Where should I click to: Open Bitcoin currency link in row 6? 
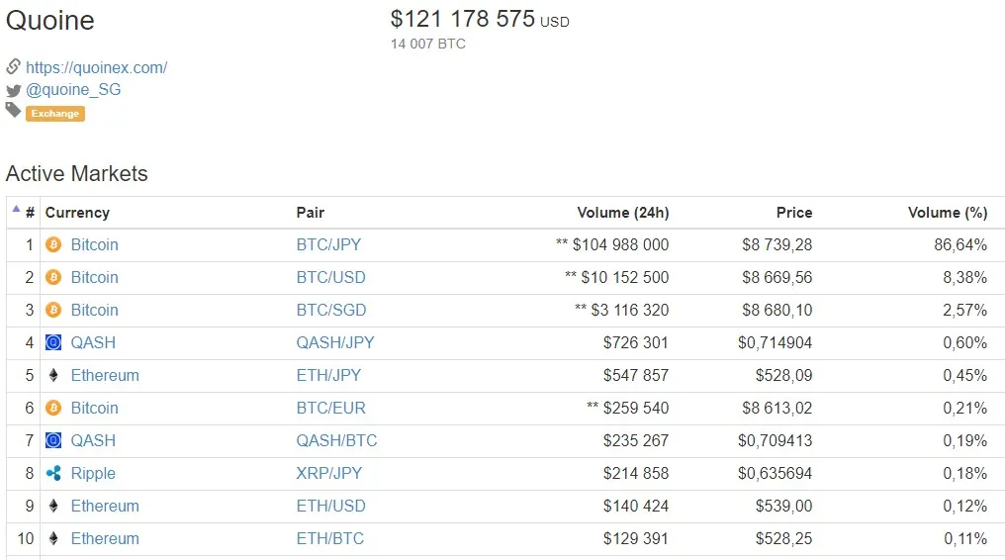click(x=94, y=409)
